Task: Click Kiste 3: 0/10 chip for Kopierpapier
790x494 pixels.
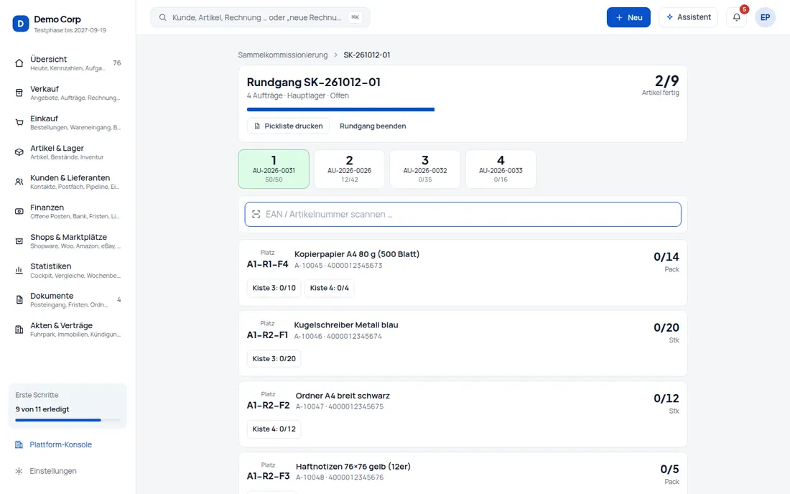Action: point(274,288)
